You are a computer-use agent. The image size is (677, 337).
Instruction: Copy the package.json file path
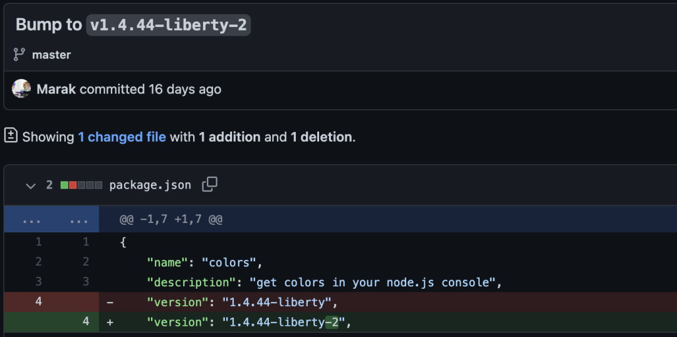(x=209, y=184)
